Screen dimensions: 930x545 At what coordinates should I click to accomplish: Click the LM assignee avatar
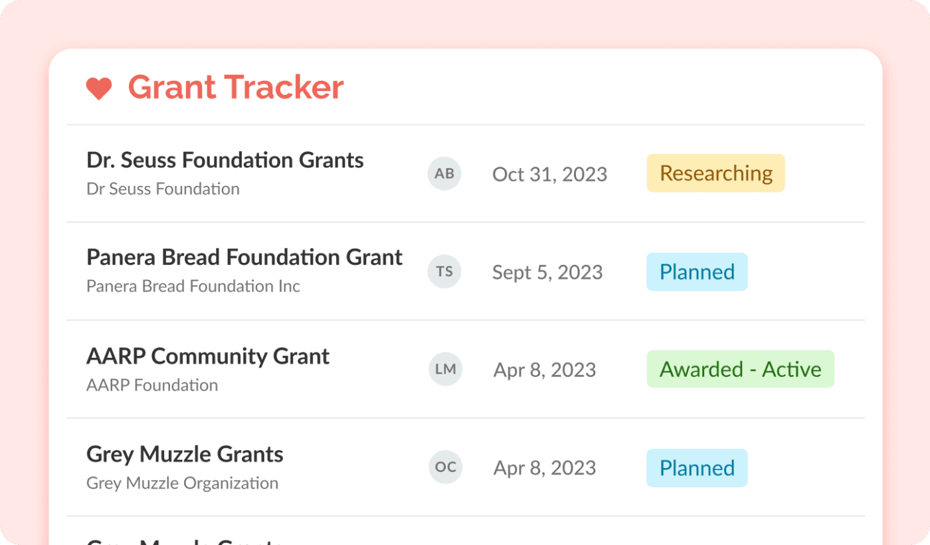(444, 369)
